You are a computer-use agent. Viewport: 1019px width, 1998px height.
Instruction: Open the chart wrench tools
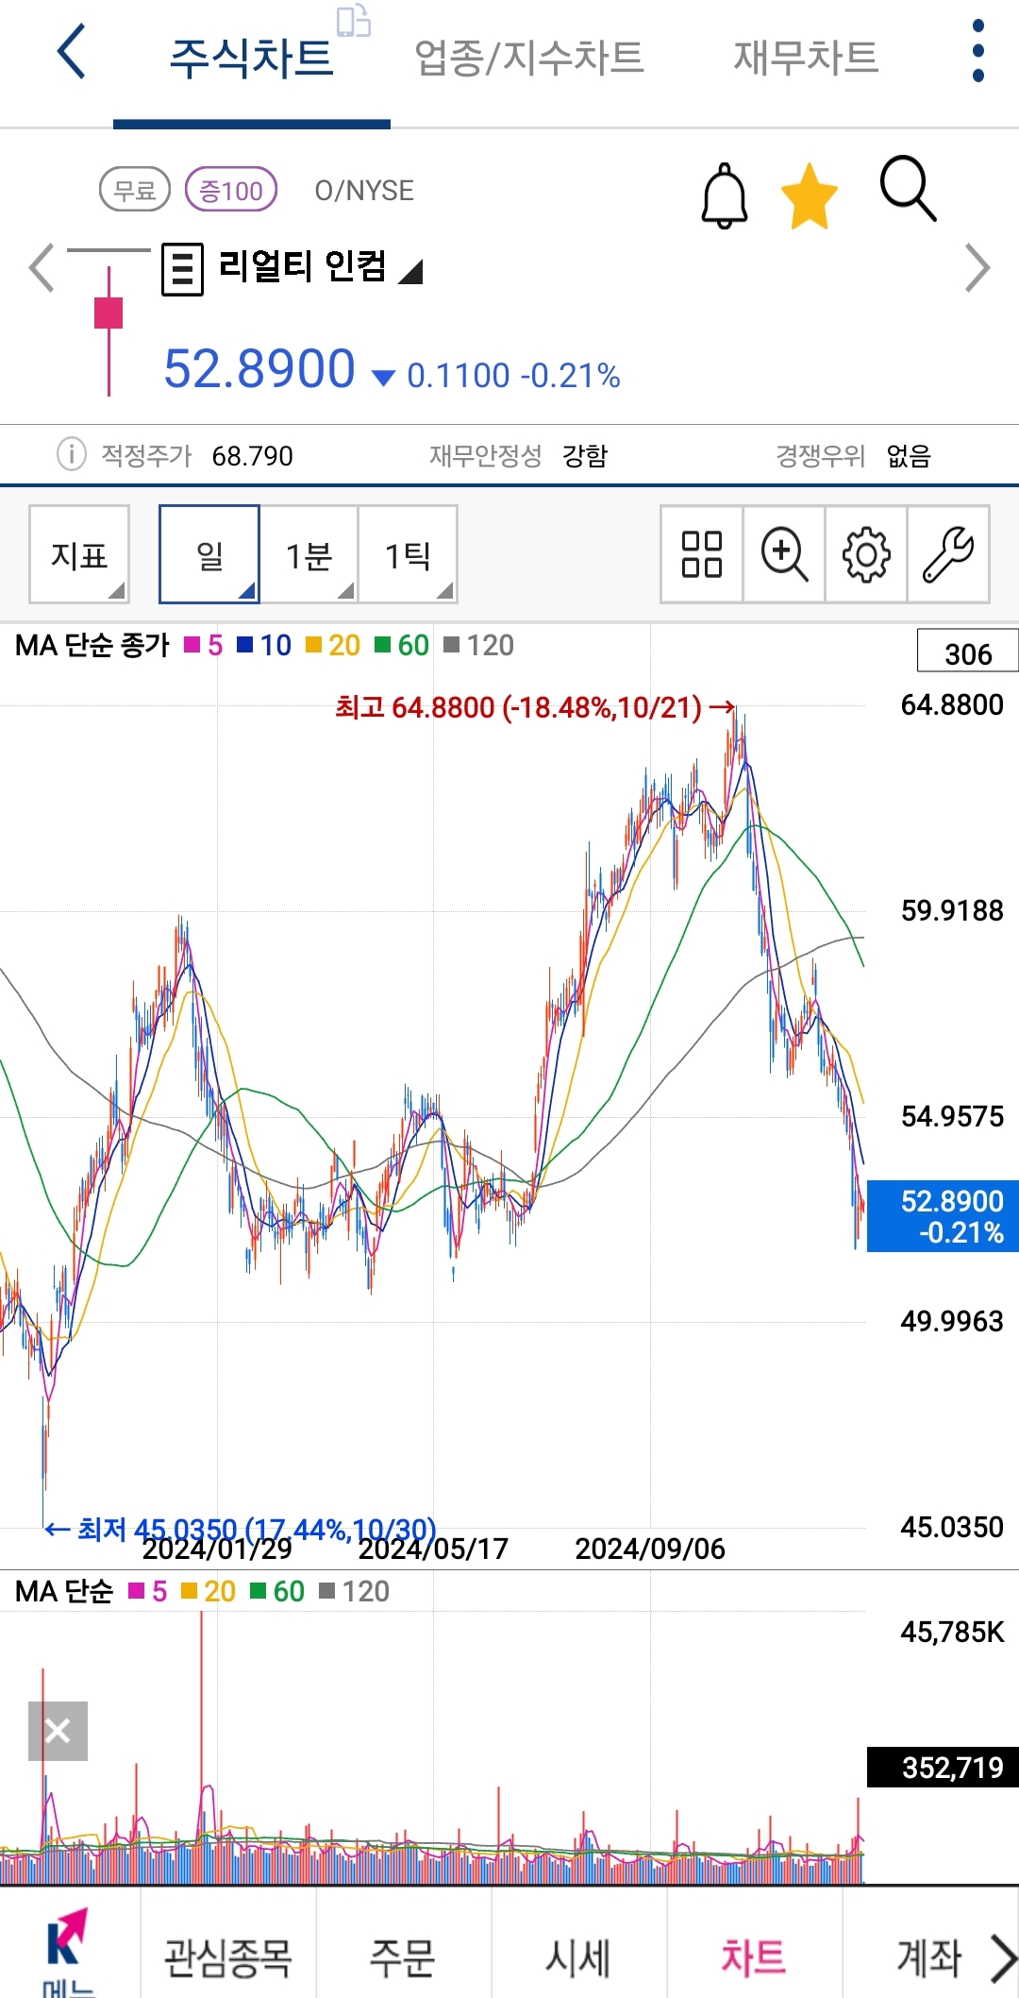coord(948,554)
